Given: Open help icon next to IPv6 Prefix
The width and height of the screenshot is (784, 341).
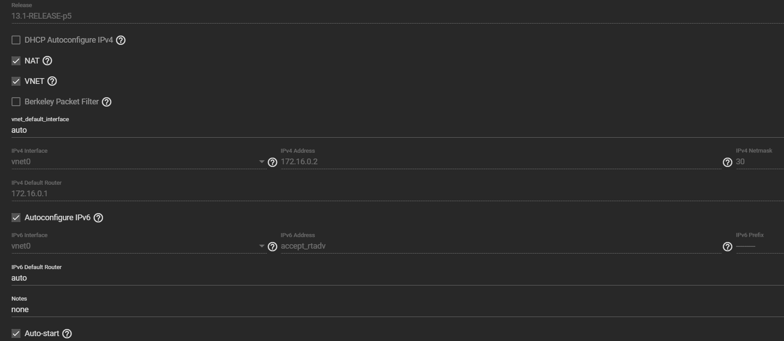Looking at the screenshot, I should (x=728, y=247).
